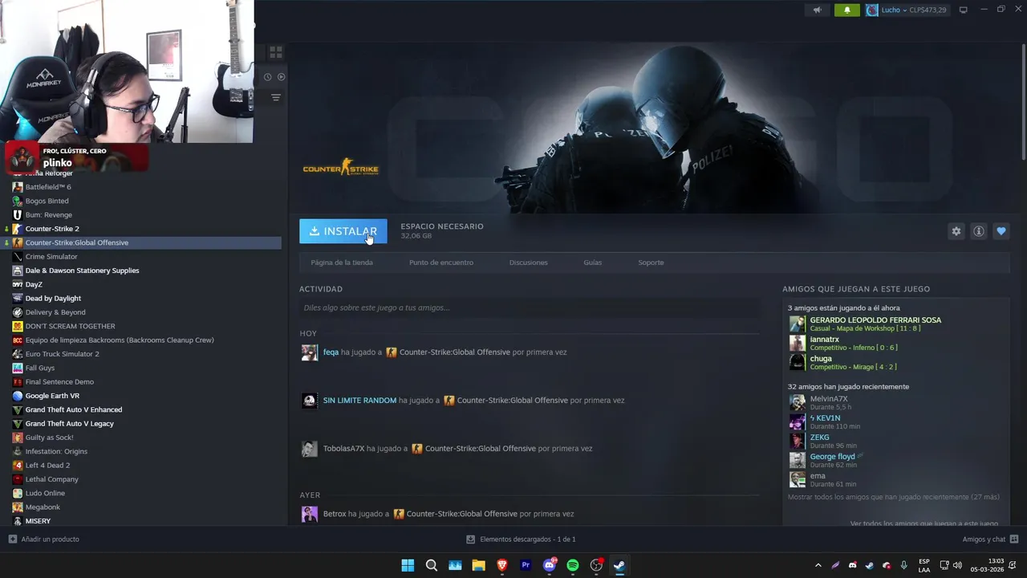Click ESP LAA language indicator
This screenshot has width=1027, height=578.
click(924, 565)
